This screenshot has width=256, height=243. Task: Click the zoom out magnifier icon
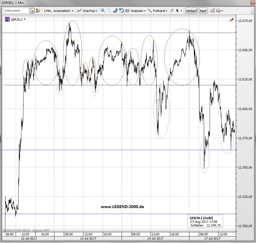pyautogui.click(x=109, y=11)
